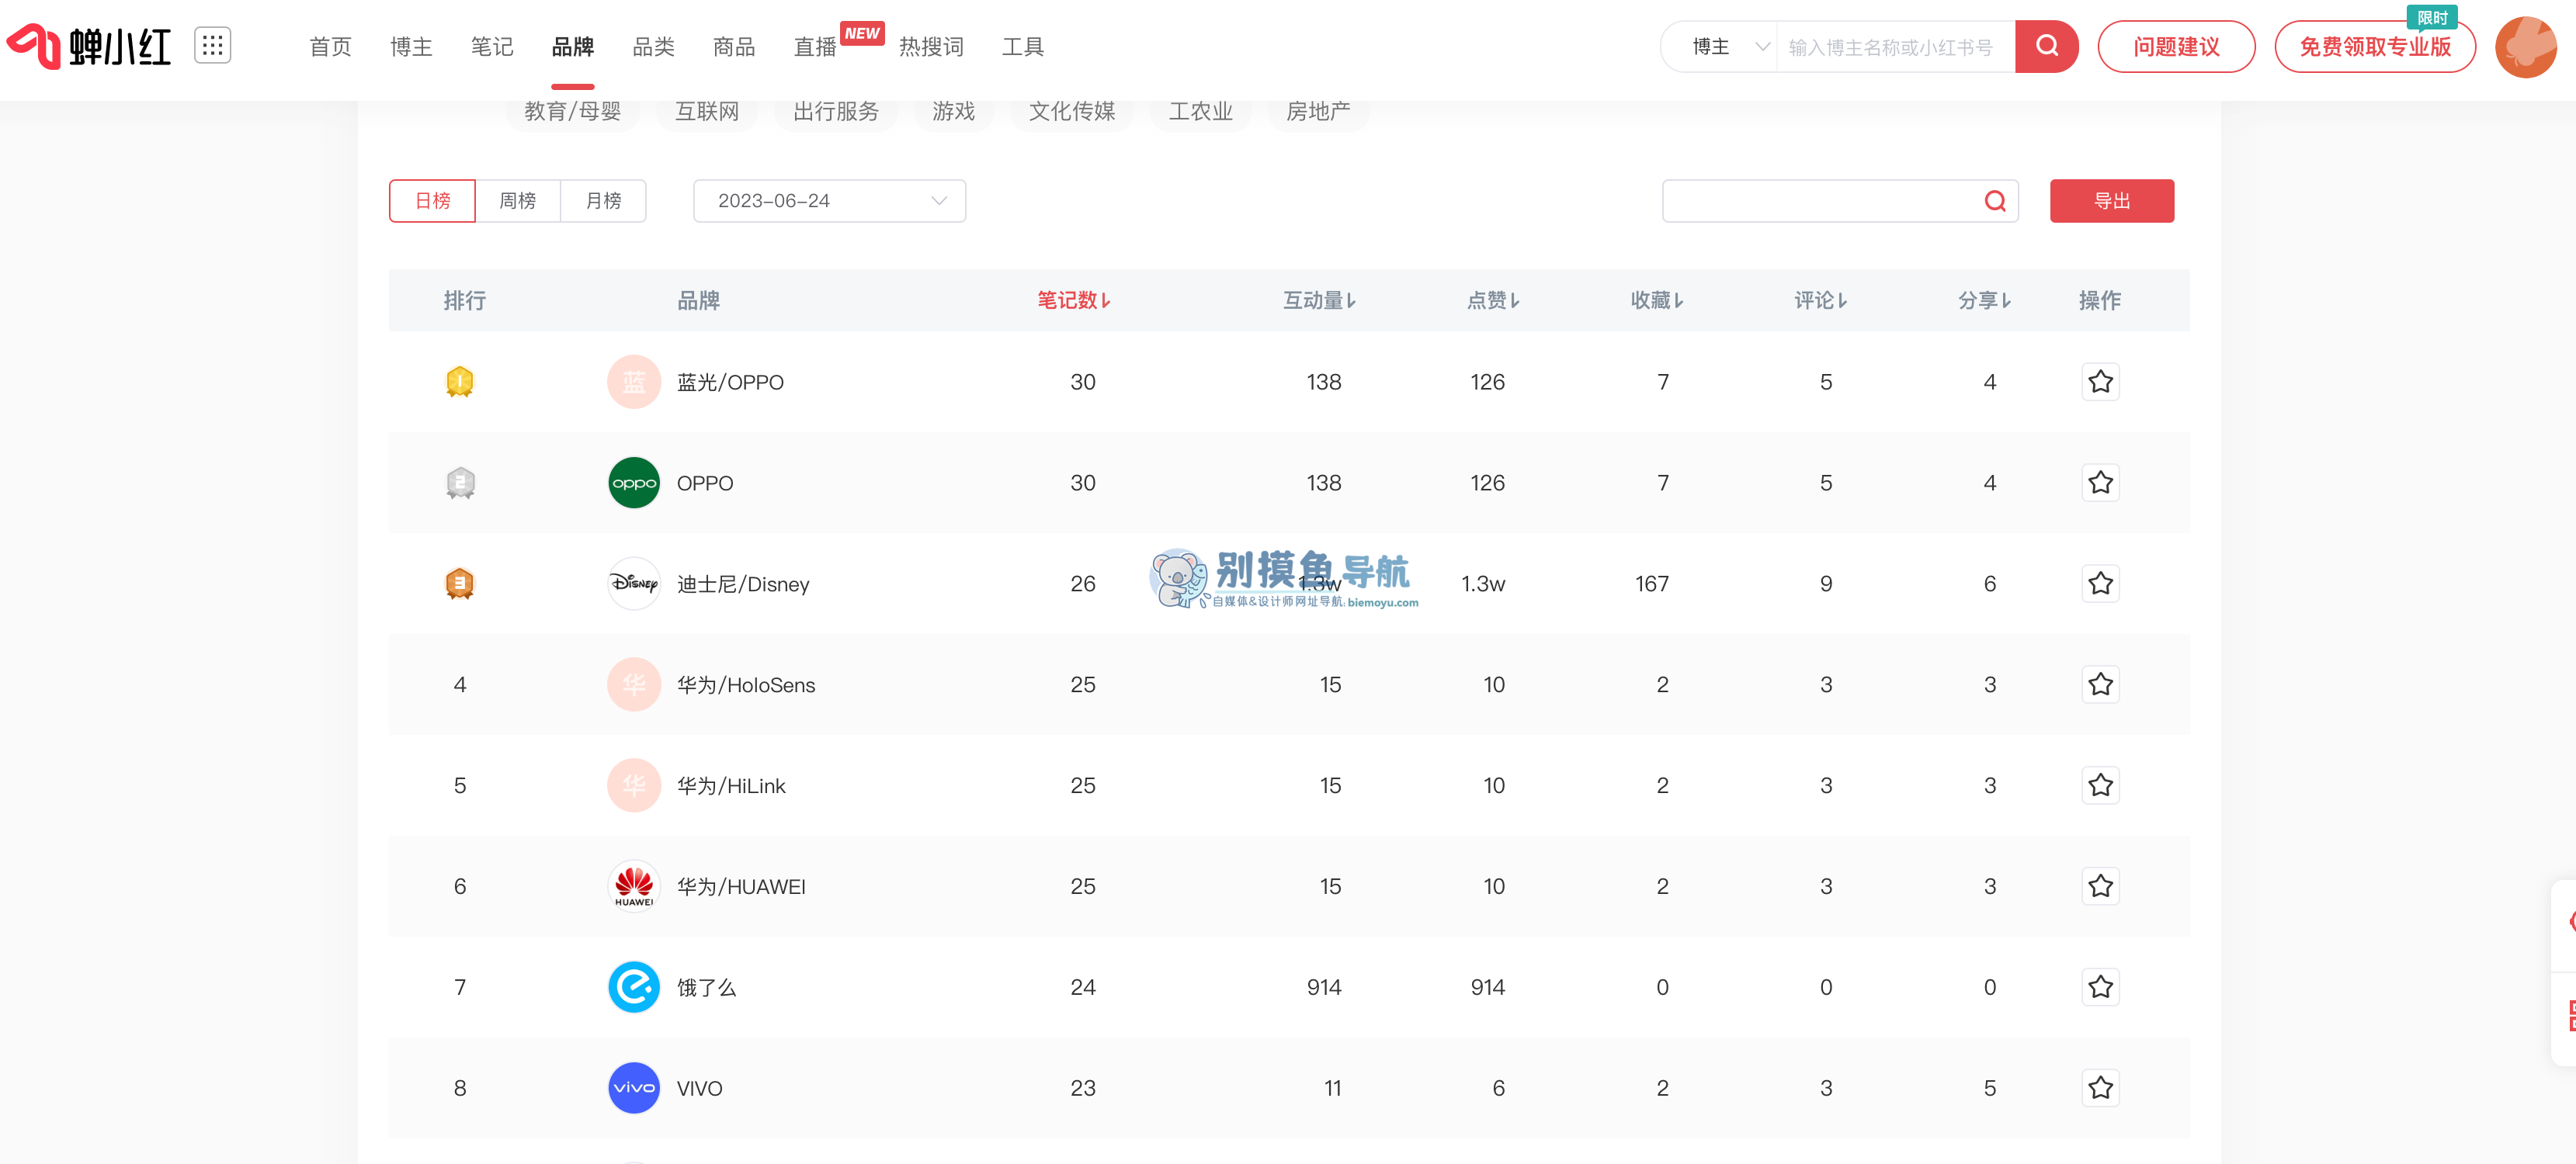Screen dimensions: 2576x1164
Task: Open the 2023-06-24 date dropdown
Action: pyautogui.click(x=829, y=201)
